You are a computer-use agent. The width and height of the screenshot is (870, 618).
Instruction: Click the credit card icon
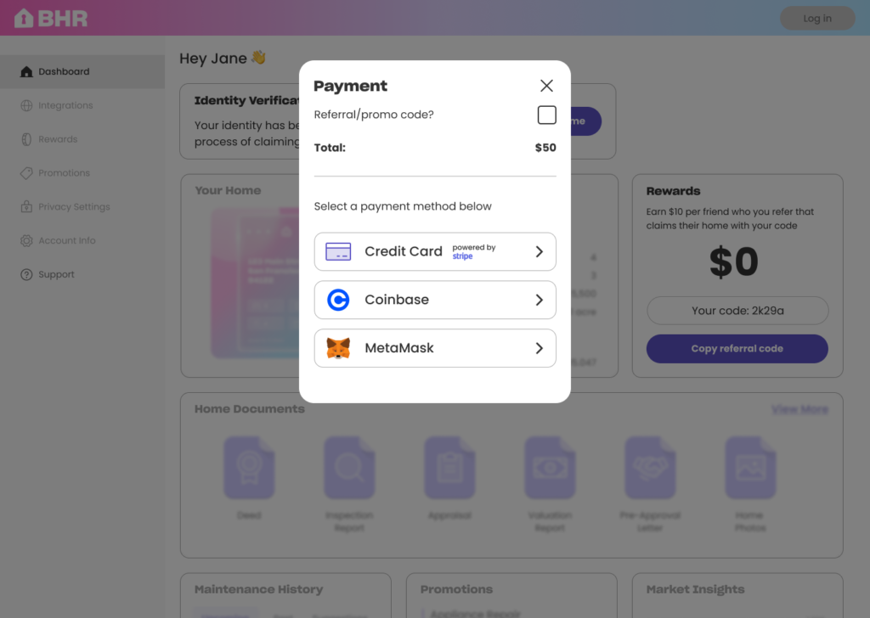[x=338, y=251]
